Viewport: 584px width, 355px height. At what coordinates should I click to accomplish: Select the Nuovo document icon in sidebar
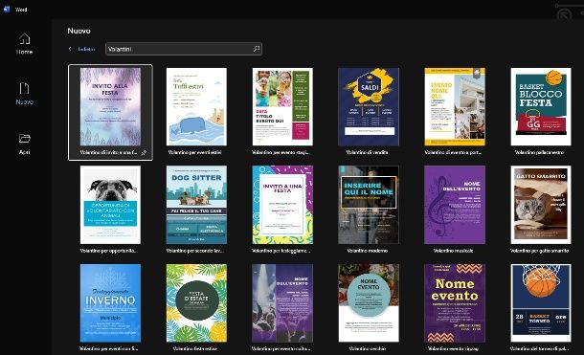pos(24,88)
